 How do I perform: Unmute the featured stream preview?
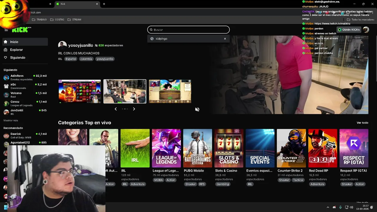tap(197, 109)
